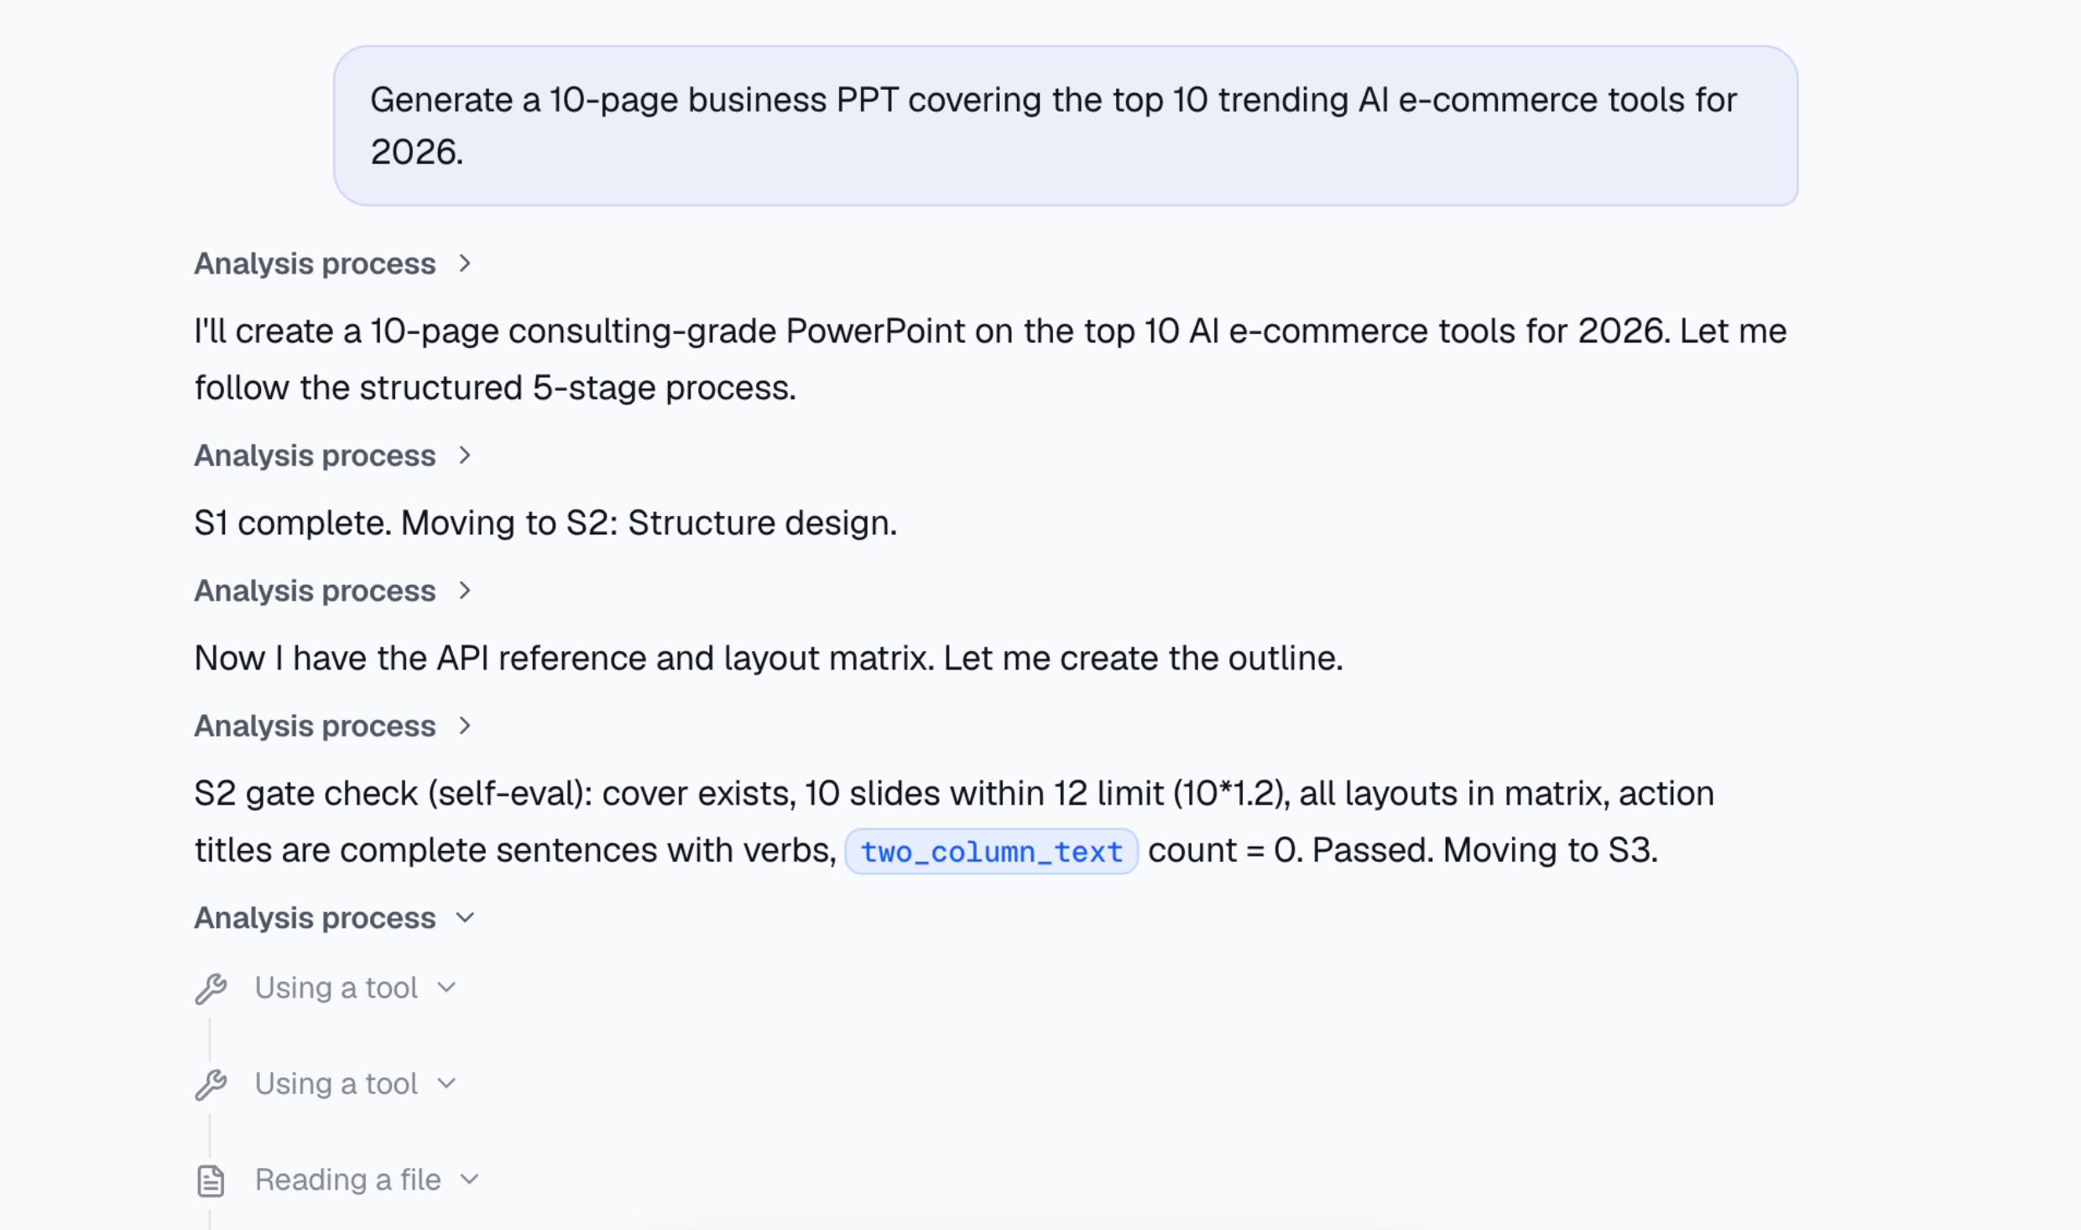Click the second wrench tool icon
The height and width of the screenshot is (1230, 2081).
pyautogui.click(x=211, y=1085)
